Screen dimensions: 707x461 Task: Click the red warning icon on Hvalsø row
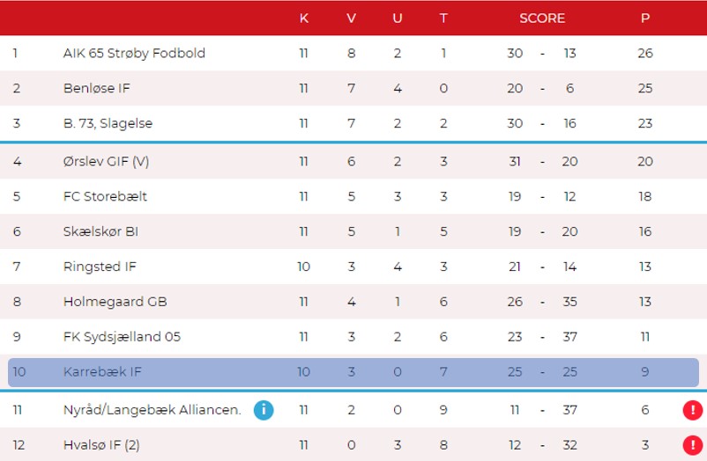[x=692, y=445]
